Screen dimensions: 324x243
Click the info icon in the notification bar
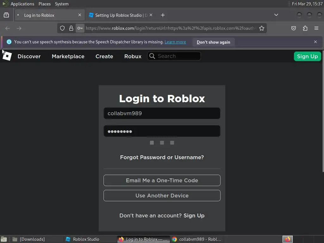click(9, 42)
